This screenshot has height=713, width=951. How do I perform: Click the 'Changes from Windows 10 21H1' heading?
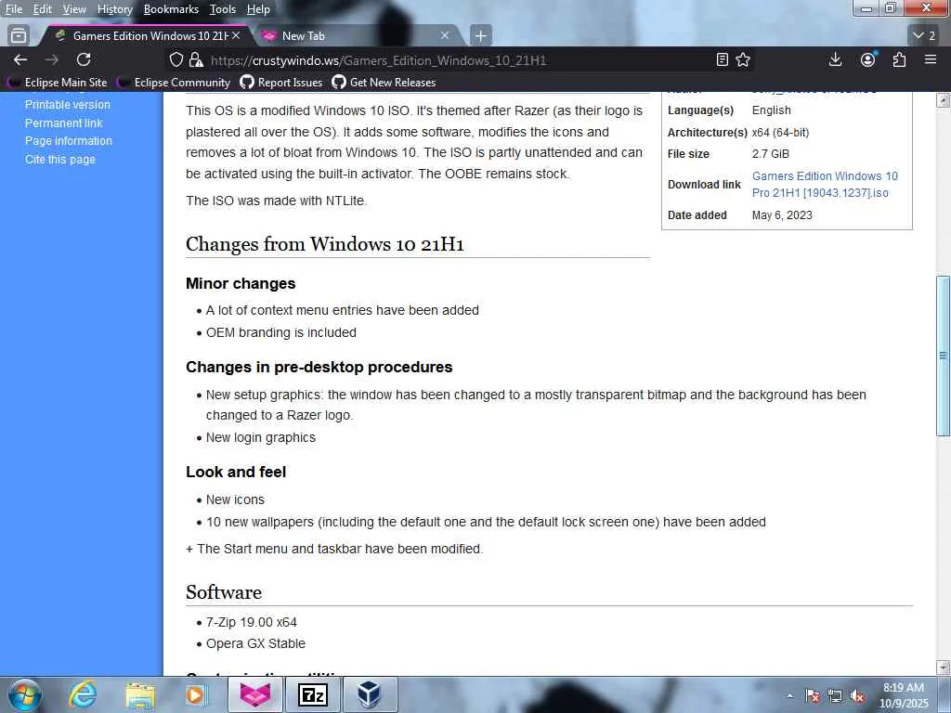tap(324, 244)
